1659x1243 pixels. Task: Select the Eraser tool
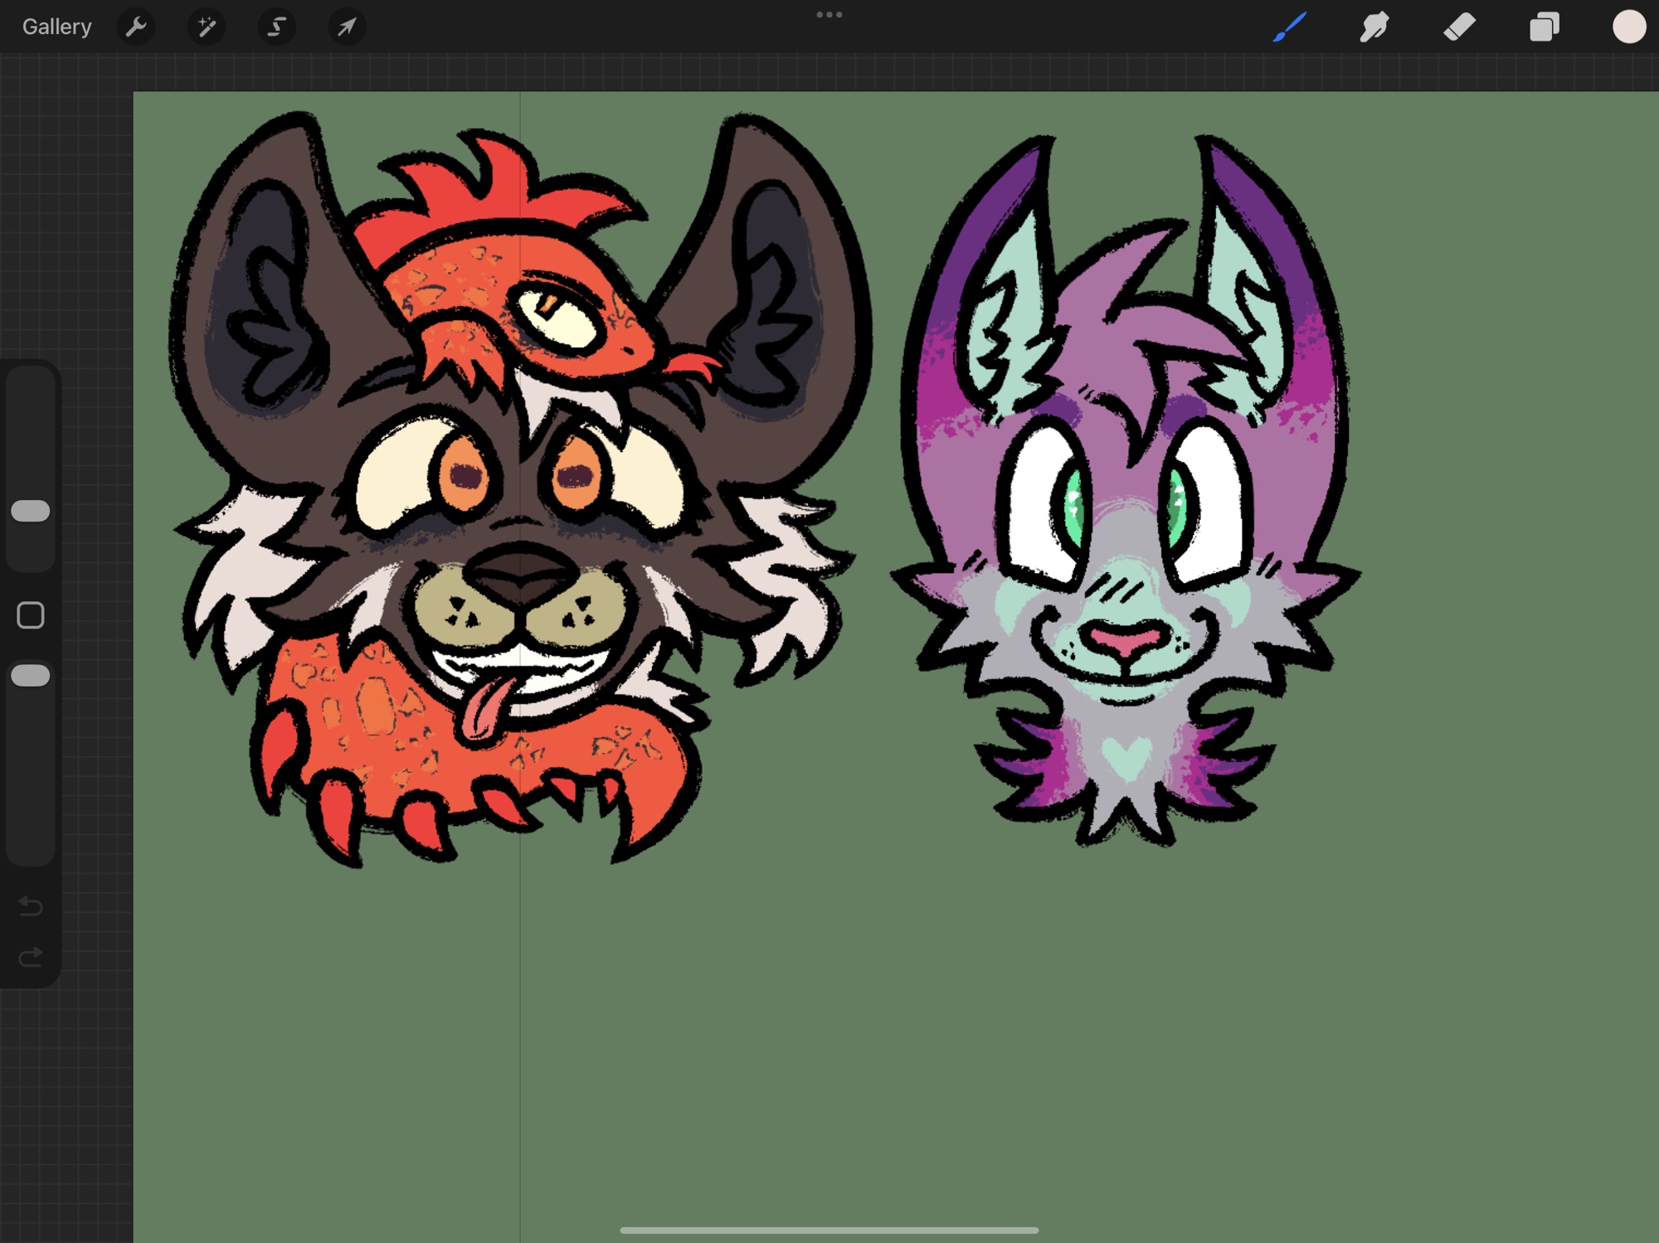(1459, 27)
